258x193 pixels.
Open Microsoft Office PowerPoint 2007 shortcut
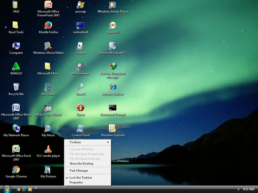point(48,5)
